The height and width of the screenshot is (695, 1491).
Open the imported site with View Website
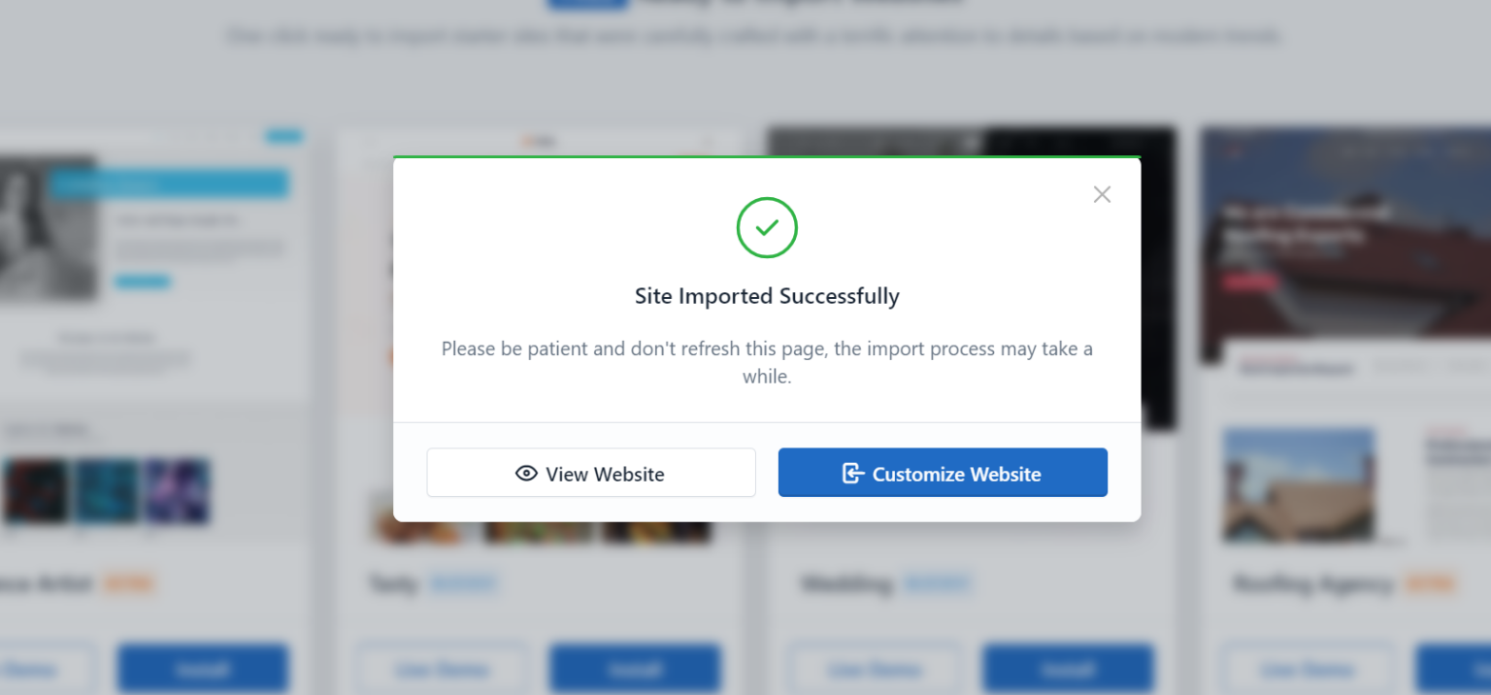click(591, 473)
